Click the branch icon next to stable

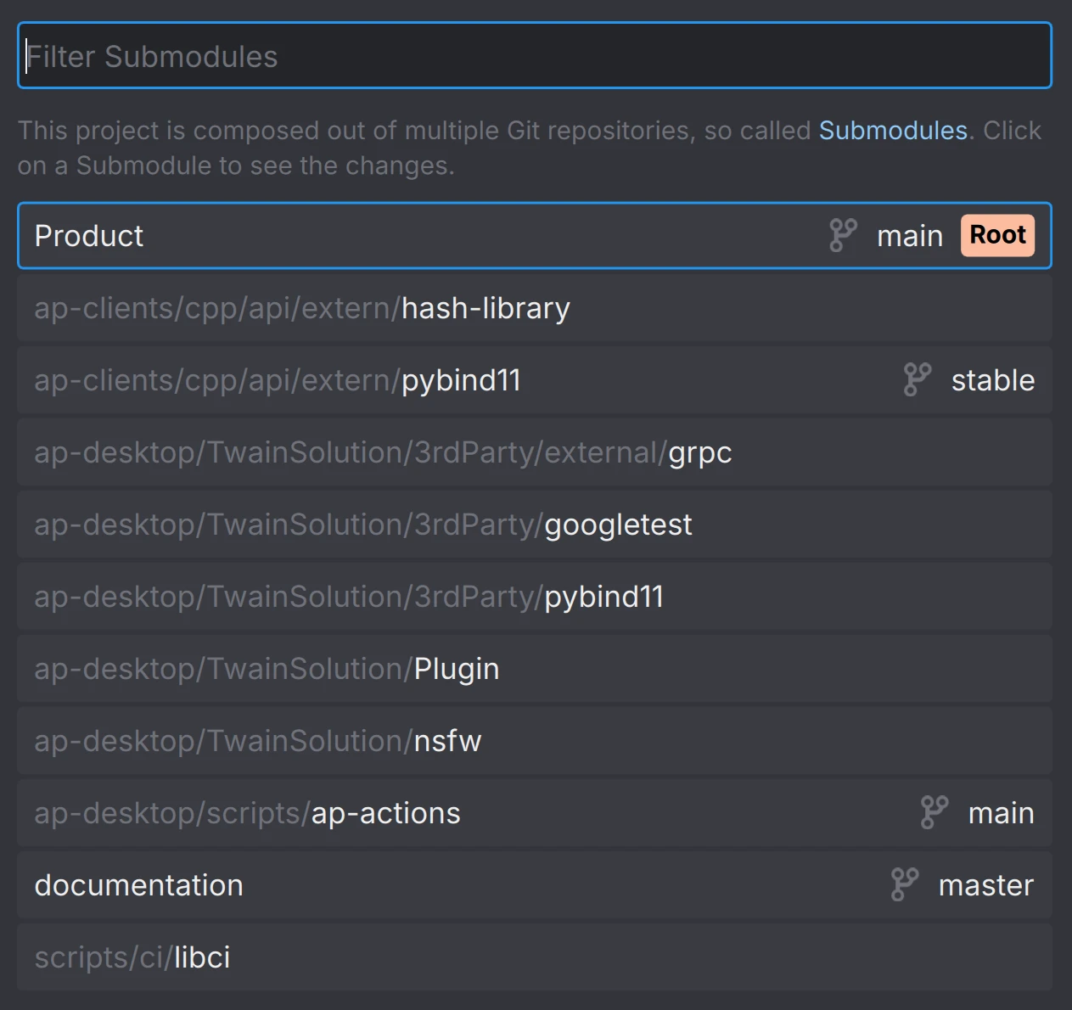click(x=917, y=380)
